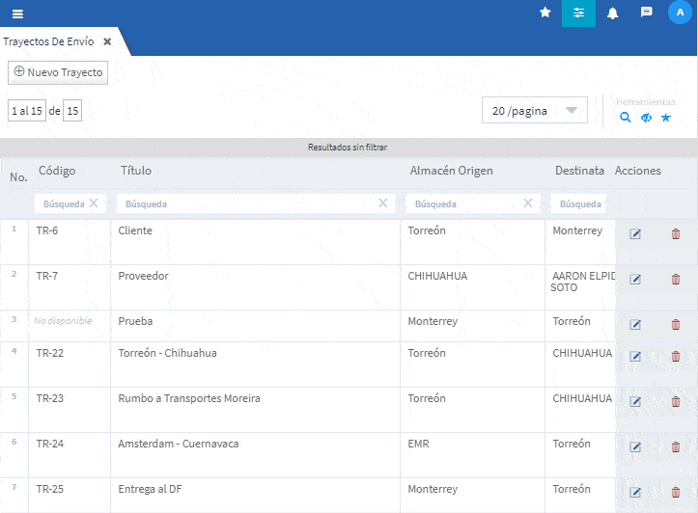698x513 pixels.
Task: Open the chat messages icon
Action: (647, 12)
